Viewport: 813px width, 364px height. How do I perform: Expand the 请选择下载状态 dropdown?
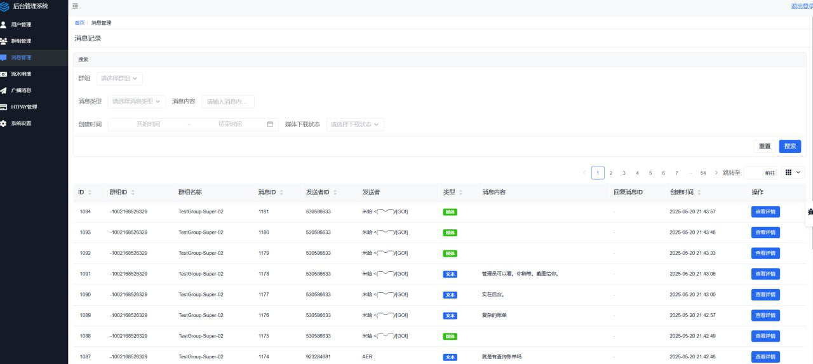click(x=355, y=125)
